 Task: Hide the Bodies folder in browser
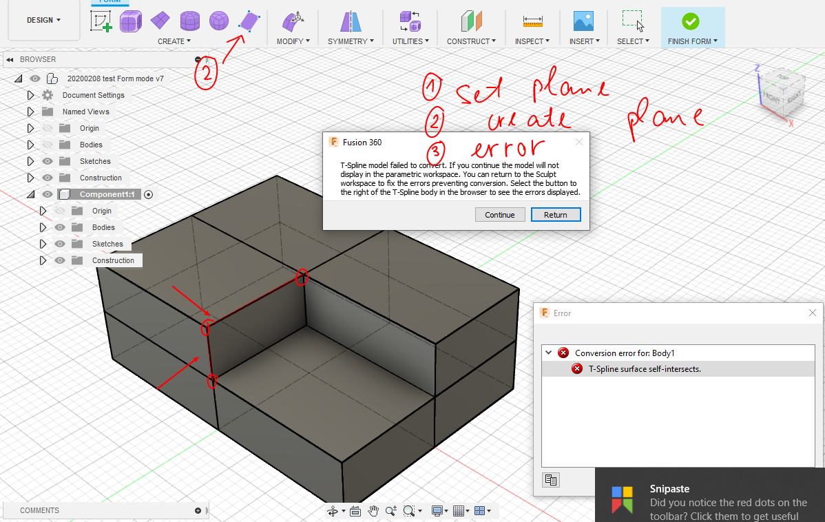tap(46, 145)
